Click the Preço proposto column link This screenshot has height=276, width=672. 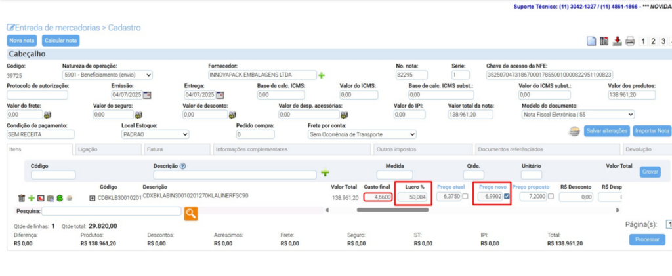click(531, 187)
